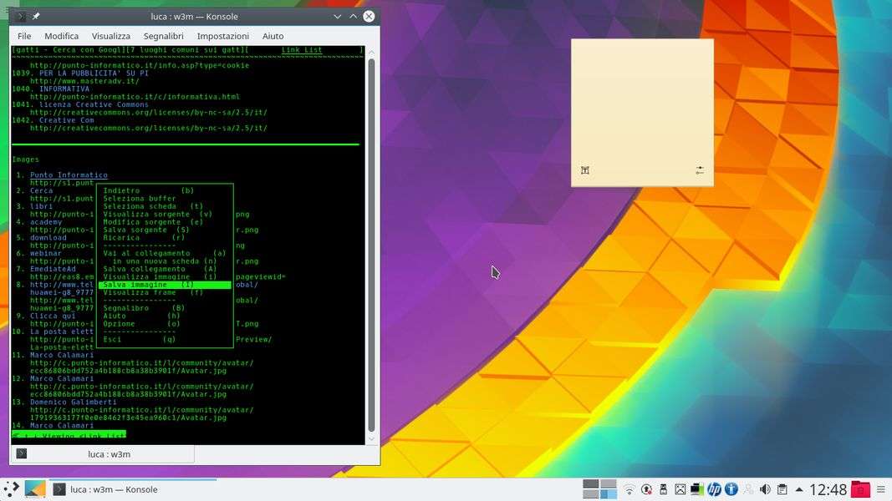The image size is (892, 501).
Task: Click the red folder icon in panel
Action: [x=860, y=489]
